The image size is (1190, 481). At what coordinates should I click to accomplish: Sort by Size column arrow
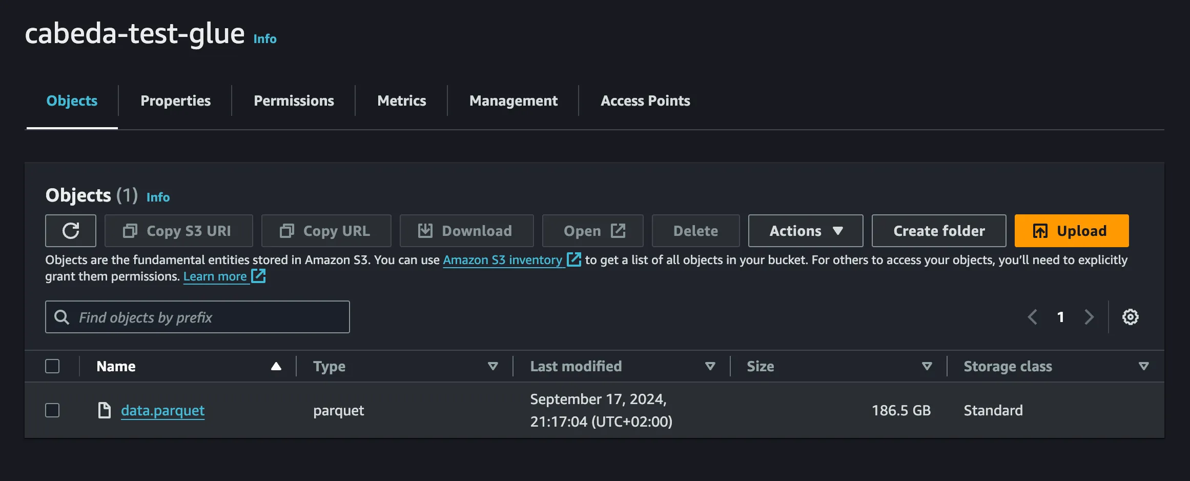[x=927, y=366]
